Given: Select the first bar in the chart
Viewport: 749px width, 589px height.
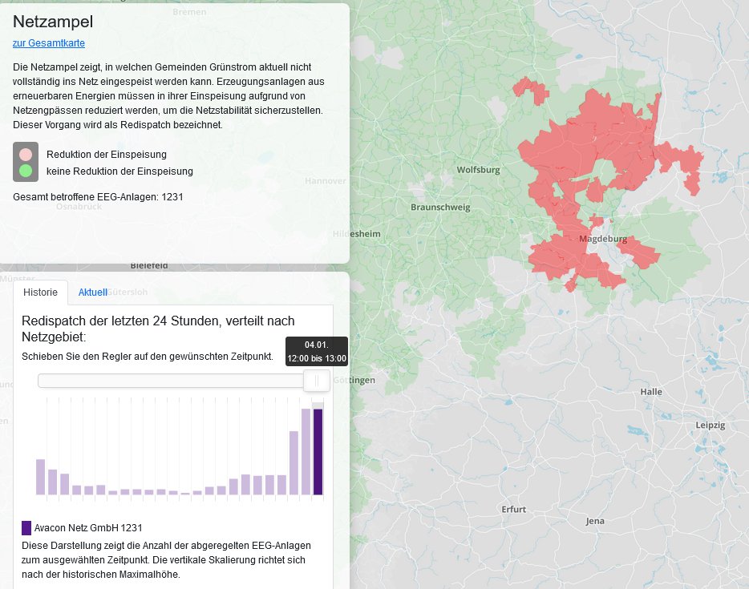Looking at the screenshot, I should click(41, 477).
